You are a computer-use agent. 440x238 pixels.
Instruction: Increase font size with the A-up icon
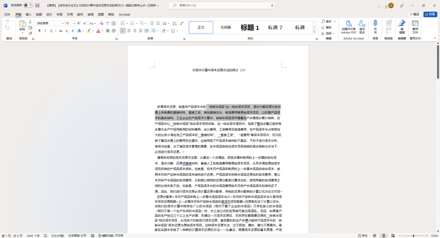point(79,23)
